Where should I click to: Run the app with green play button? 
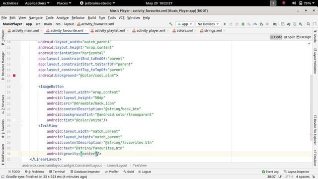[225, 24]
